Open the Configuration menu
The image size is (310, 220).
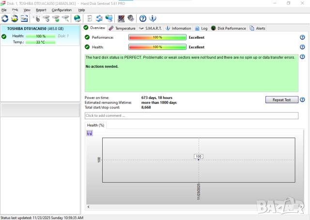62,10
